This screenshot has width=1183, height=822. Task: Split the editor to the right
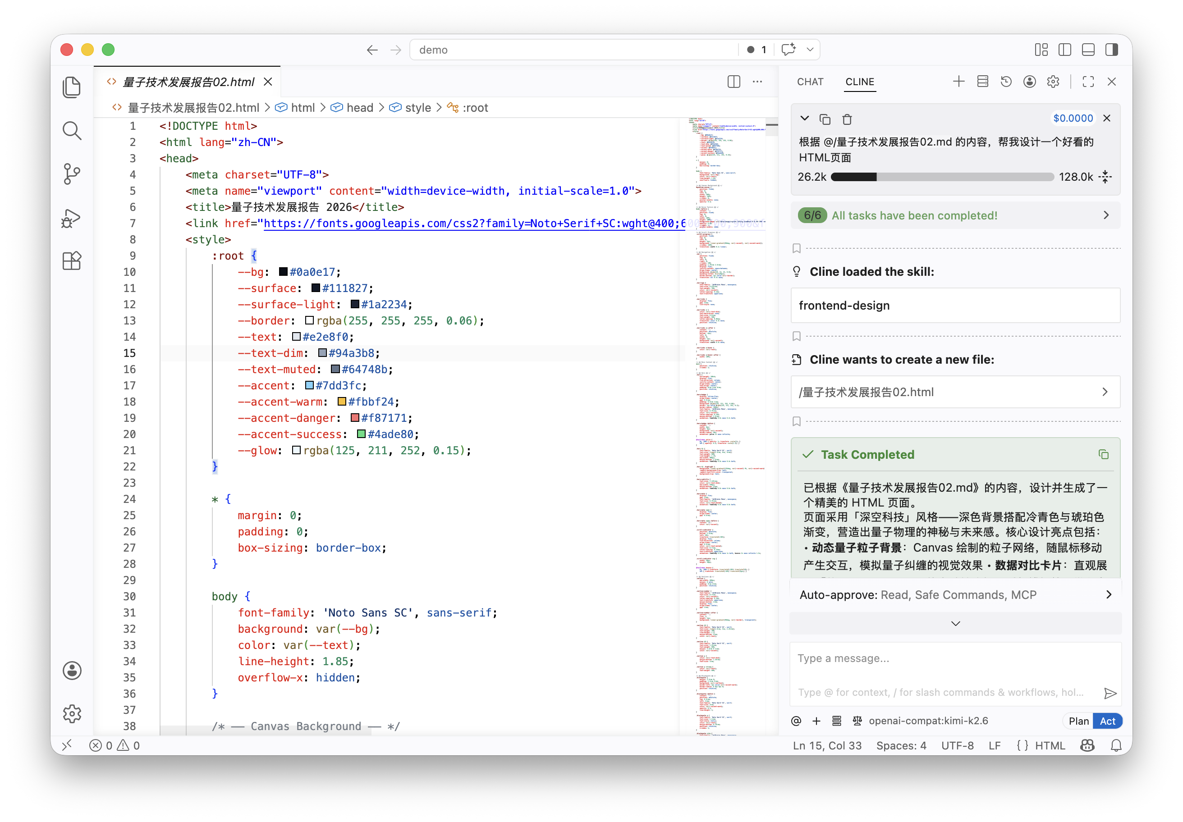[x=734, y=82]
